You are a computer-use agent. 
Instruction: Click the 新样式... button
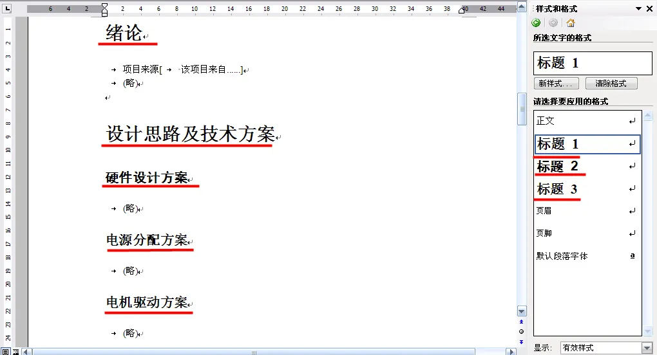pos(556,83)
